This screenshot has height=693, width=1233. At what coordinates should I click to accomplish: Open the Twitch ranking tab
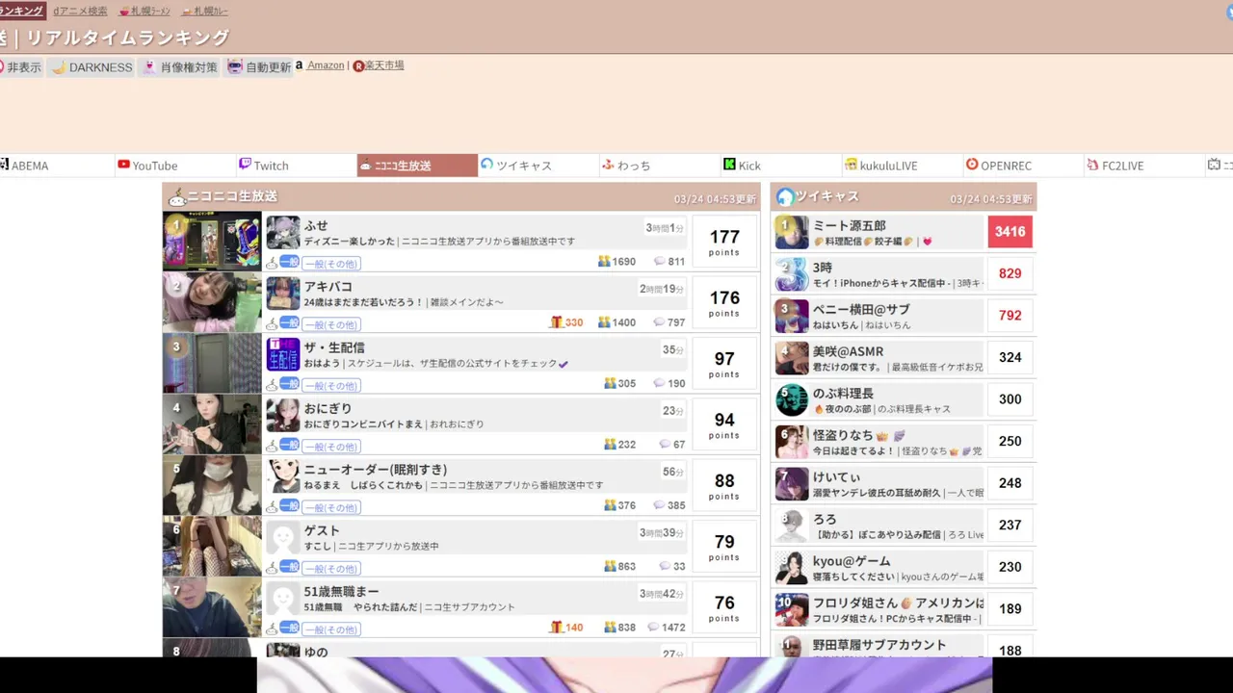click(x=296, y=166)
